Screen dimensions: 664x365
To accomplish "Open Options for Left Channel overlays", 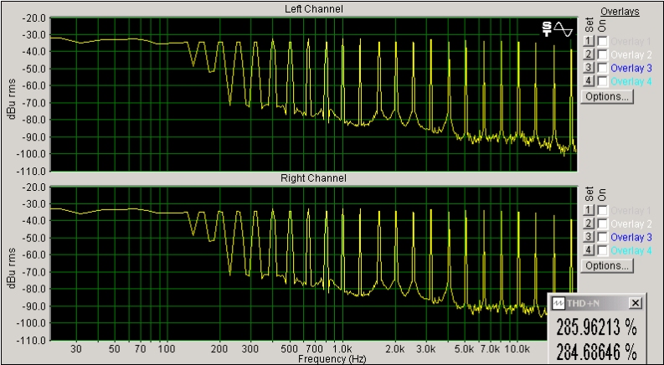I will click(607, 96).
